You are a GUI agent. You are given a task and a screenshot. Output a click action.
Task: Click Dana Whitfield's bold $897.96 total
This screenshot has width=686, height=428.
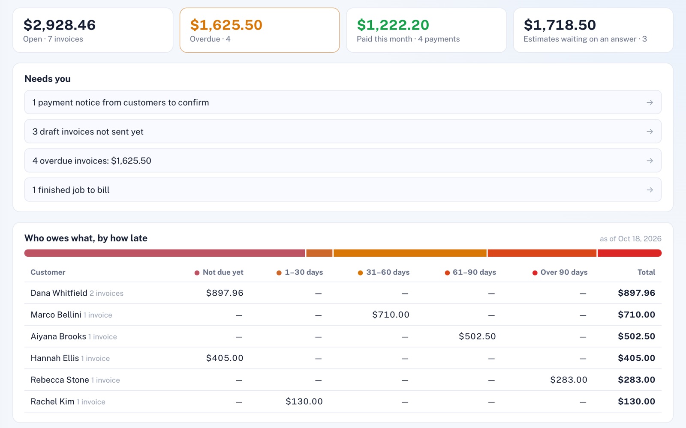pos(637,293)
